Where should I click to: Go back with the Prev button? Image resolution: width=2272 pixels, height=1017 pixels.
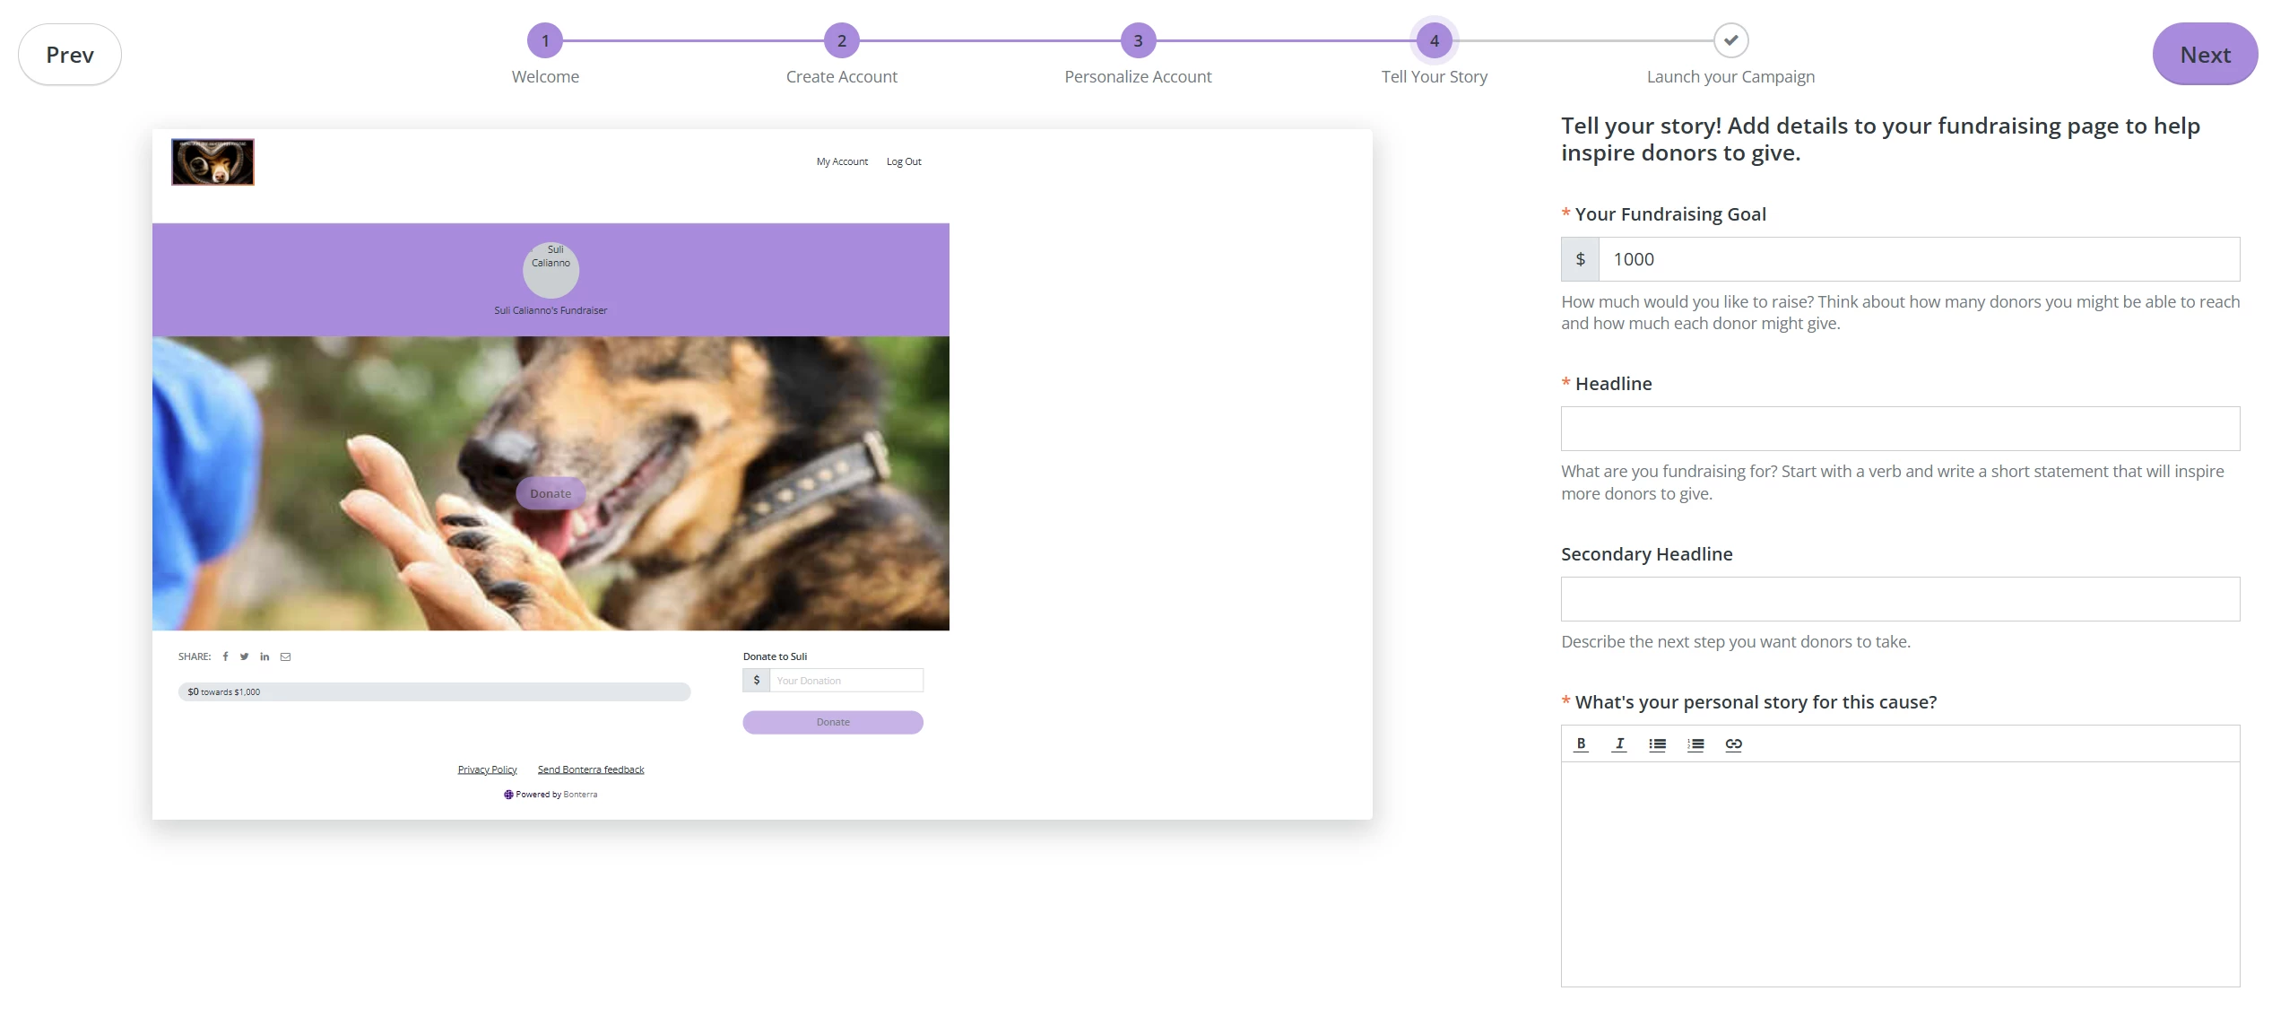click(69, 54)
